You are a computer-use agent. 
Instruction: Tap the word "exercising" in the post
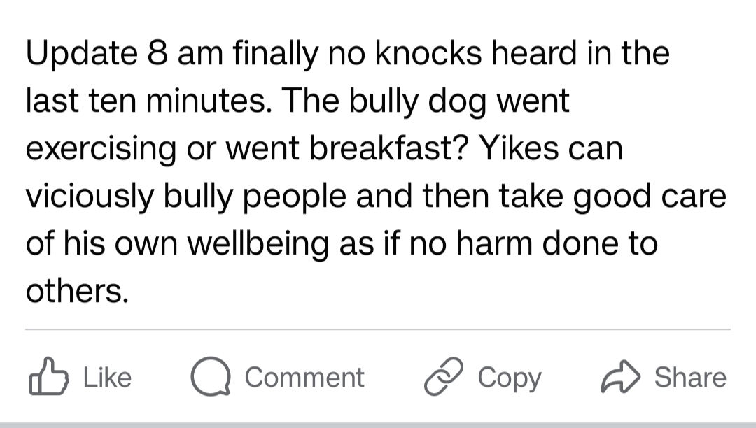101,149
